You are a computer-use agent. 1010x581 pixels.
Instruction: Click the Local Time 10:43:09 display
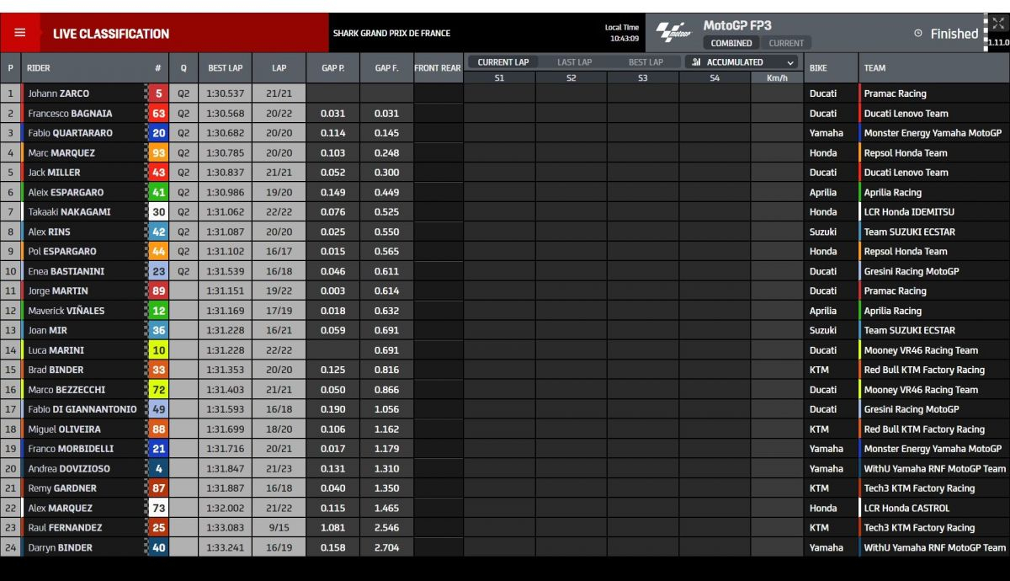click(x=622, y=33)
